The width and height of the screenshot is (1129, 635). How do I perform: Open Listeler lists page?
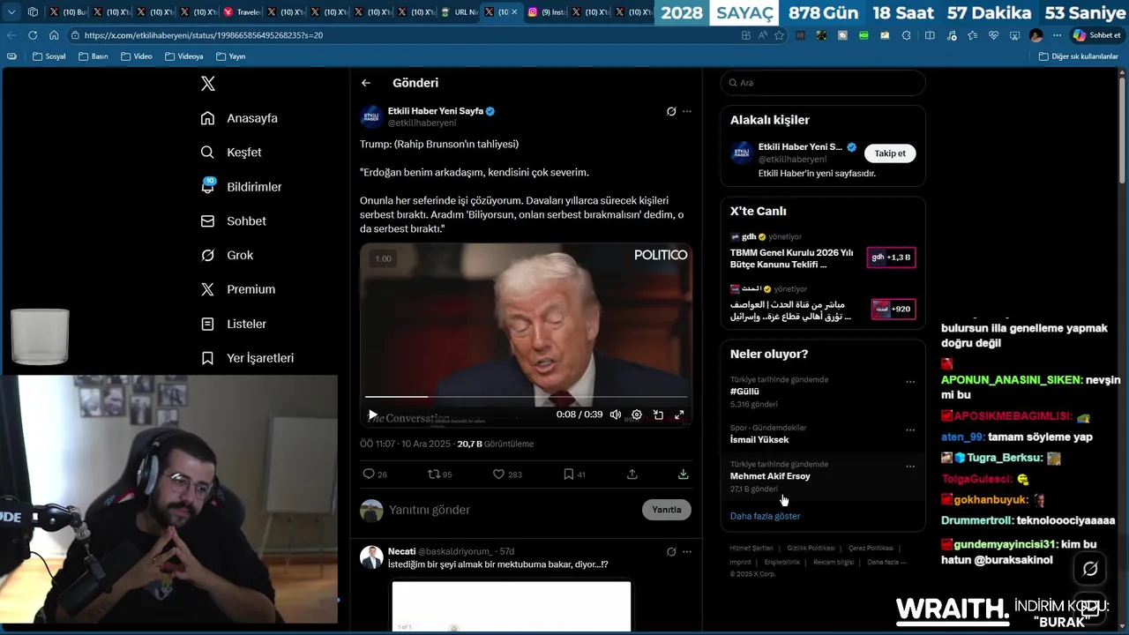point(234,324)
